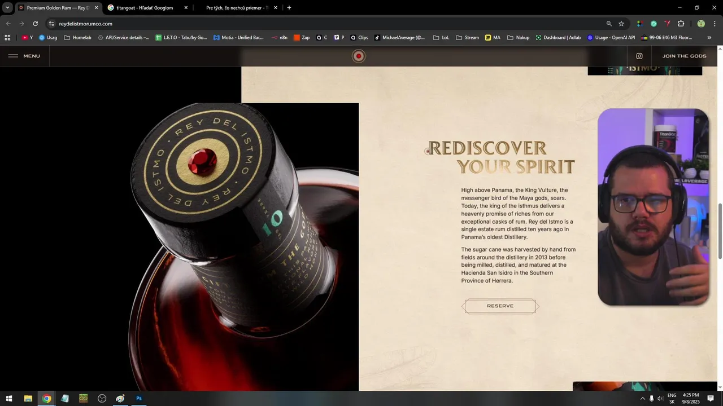Open the Zap bookmark
The width and height of the screenshot is (723, 406).
click(302, 38)
